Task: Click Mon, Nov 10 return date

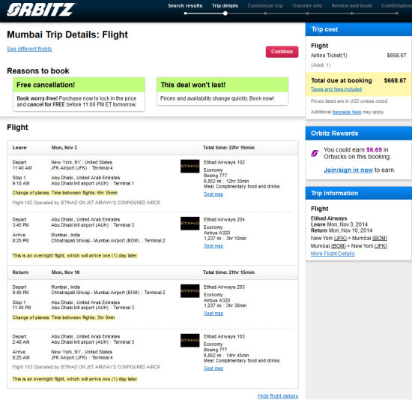Action: click(x=65, y=272)
